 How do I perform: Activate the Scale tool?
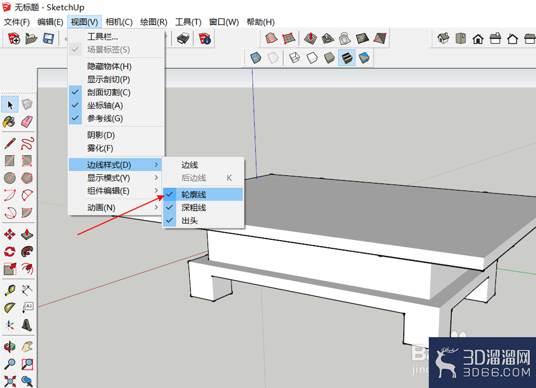click(10, 269)
